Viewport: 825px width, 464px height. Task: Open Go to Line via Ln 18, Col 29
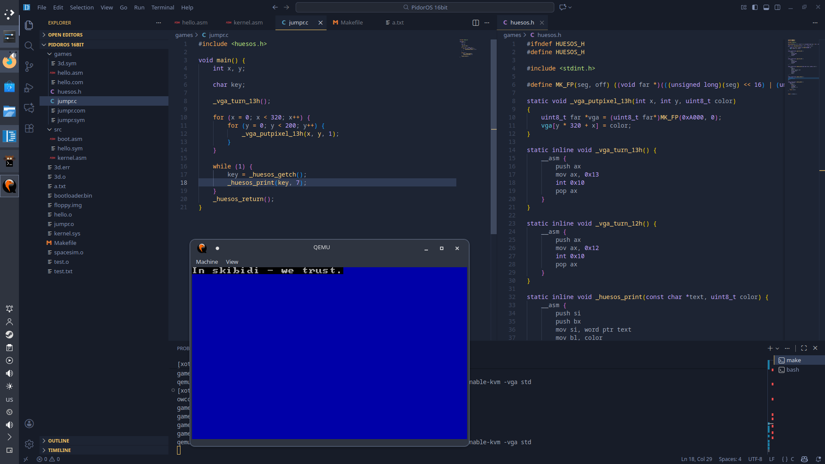(x=697, y=459)
